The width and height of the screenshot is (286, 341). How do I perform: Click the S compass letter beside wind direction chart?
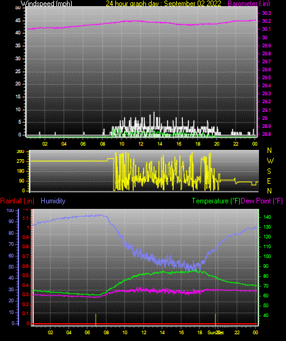click(269, 171)
